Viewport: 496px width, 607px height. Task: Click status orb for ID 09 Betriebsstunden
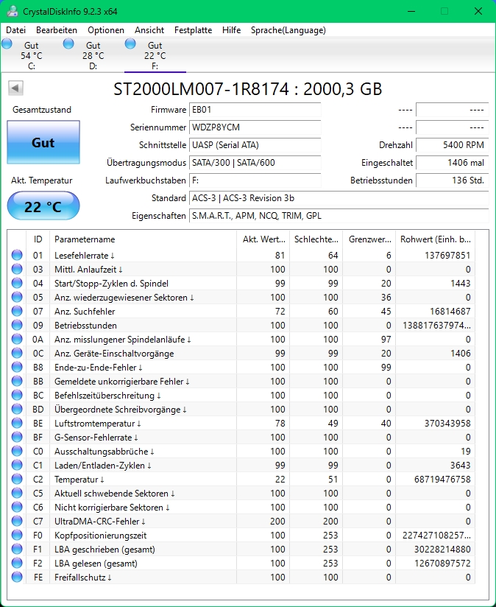(x=17, y=325)
